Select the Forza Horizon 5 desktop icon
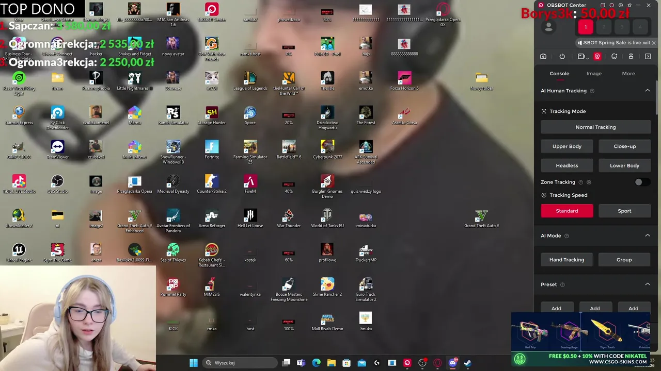The image size is (661, 371). [404, 82]
